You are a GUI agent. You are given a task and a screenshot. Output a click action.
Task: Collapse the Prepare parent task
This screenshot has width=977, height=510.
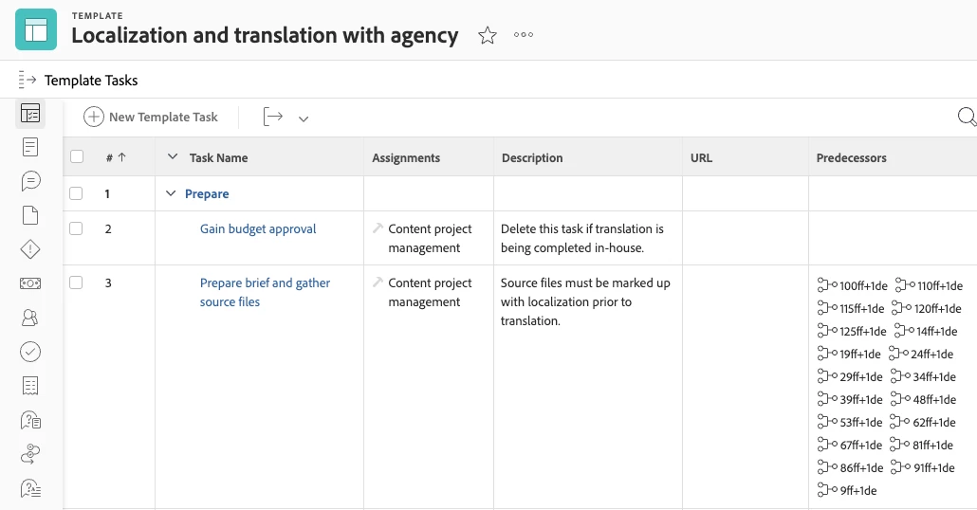(171, 193)
